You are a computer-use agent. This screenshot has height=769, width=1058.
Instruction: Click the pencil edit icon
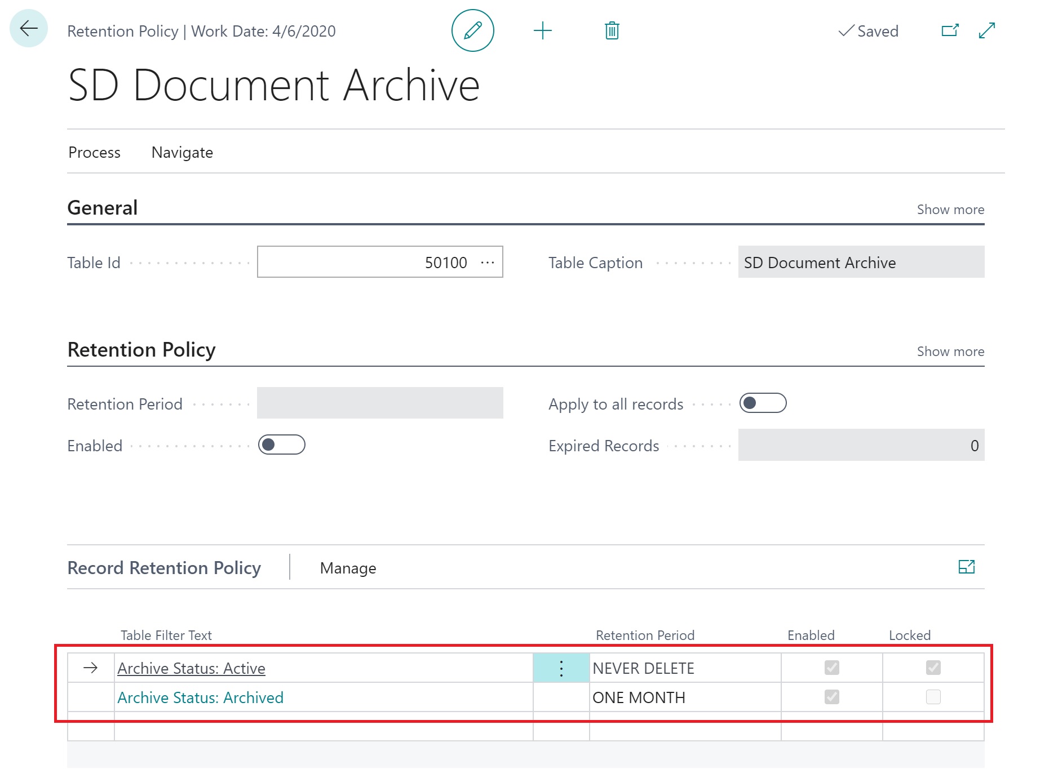point(472,30)
